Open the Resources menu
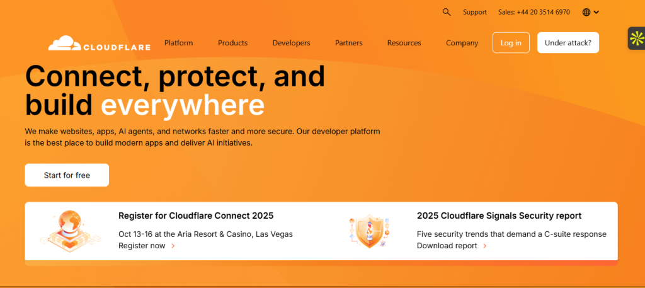The width and height of the screenshot is (645, 288). (404, 43)
